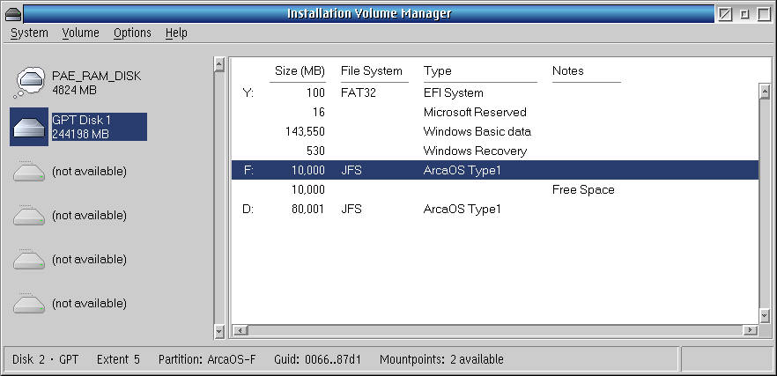Image resolution: width=777 pixels, height=376 pixels.
Task: Select the Windows Basic data partition row
Action: coord(495,131)
